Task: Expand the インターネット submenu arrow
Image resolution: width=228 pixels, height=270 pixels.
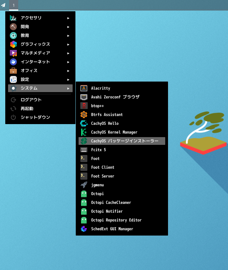Action: (x=68, y=62)
